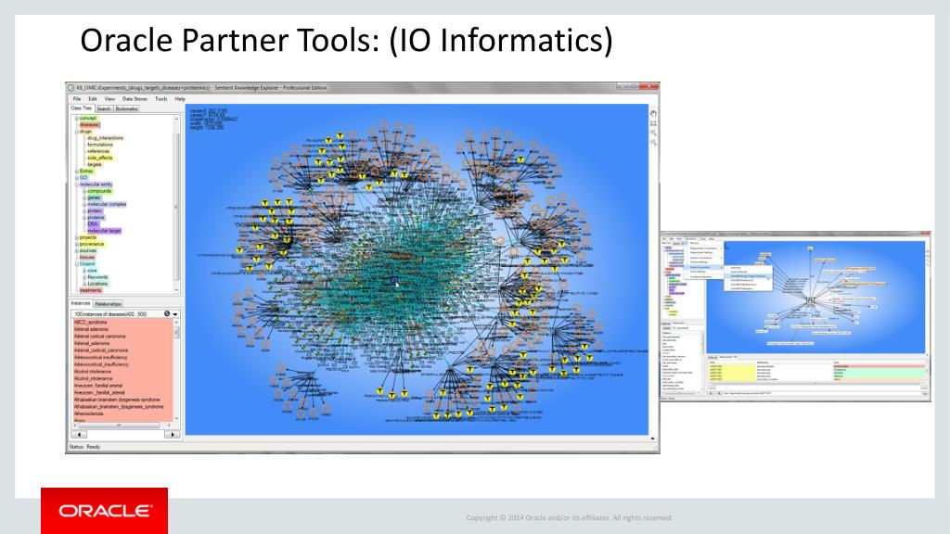This screenshot has width=950, height=534.
Task: Select Atherosclerosis in instances list
Action: point(89,414)
